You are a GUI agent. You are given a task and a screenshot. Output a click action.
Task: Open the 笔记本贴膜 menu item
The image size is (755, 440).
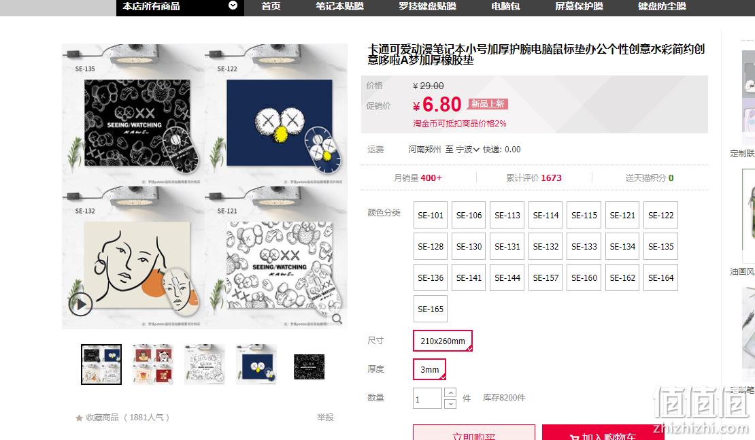[339, 6]
